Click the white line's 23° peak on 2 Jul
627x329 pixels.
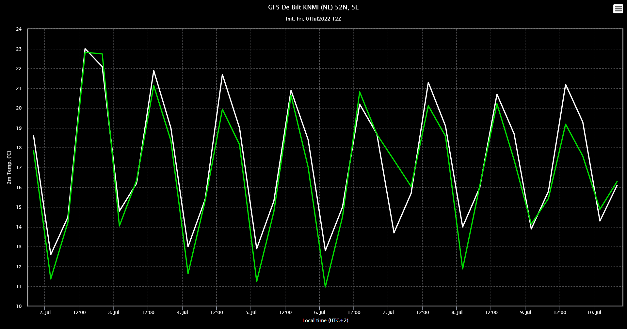tap(85, 49)
